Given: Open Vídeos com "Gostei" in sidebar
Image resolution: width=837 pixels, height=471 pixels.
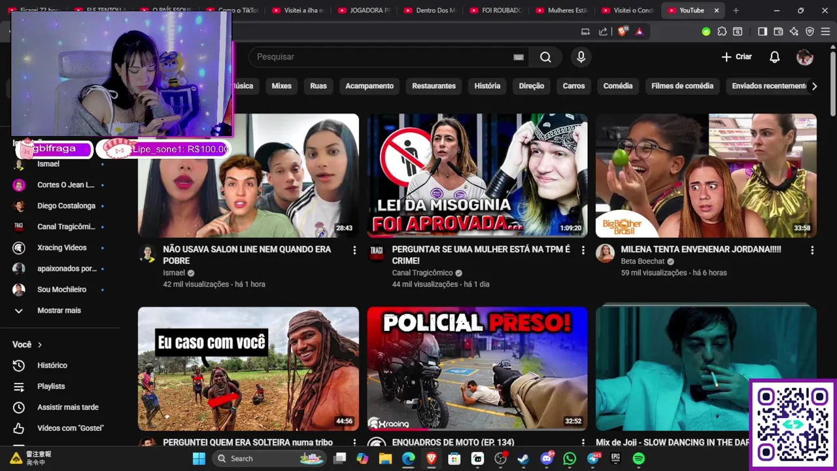Looking at the screenshot, I should click(59, 428).
